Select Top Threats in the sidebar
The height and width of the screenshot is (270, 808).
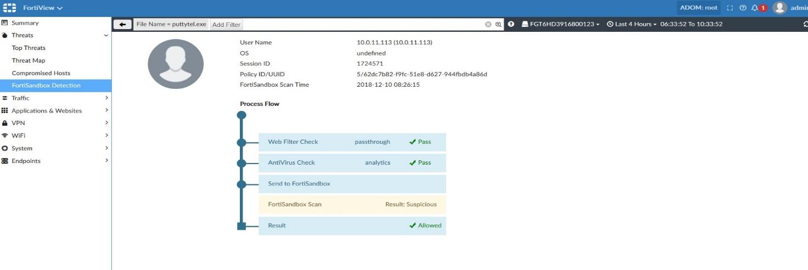[x=29, y=48]
